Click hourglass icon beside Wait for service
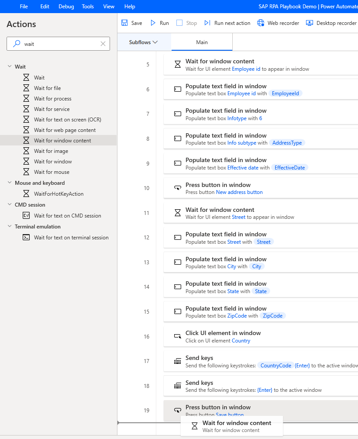Screen dimensions: 358x439 [x=26, y=109]
